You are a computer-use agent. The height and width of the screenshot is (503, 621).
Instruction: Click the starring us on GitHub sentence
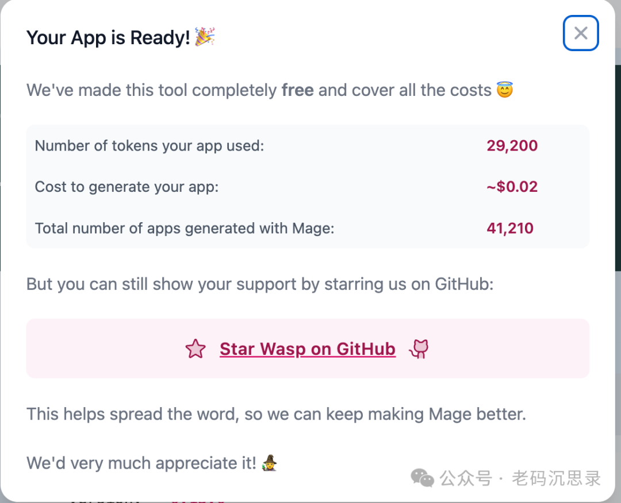260,284
